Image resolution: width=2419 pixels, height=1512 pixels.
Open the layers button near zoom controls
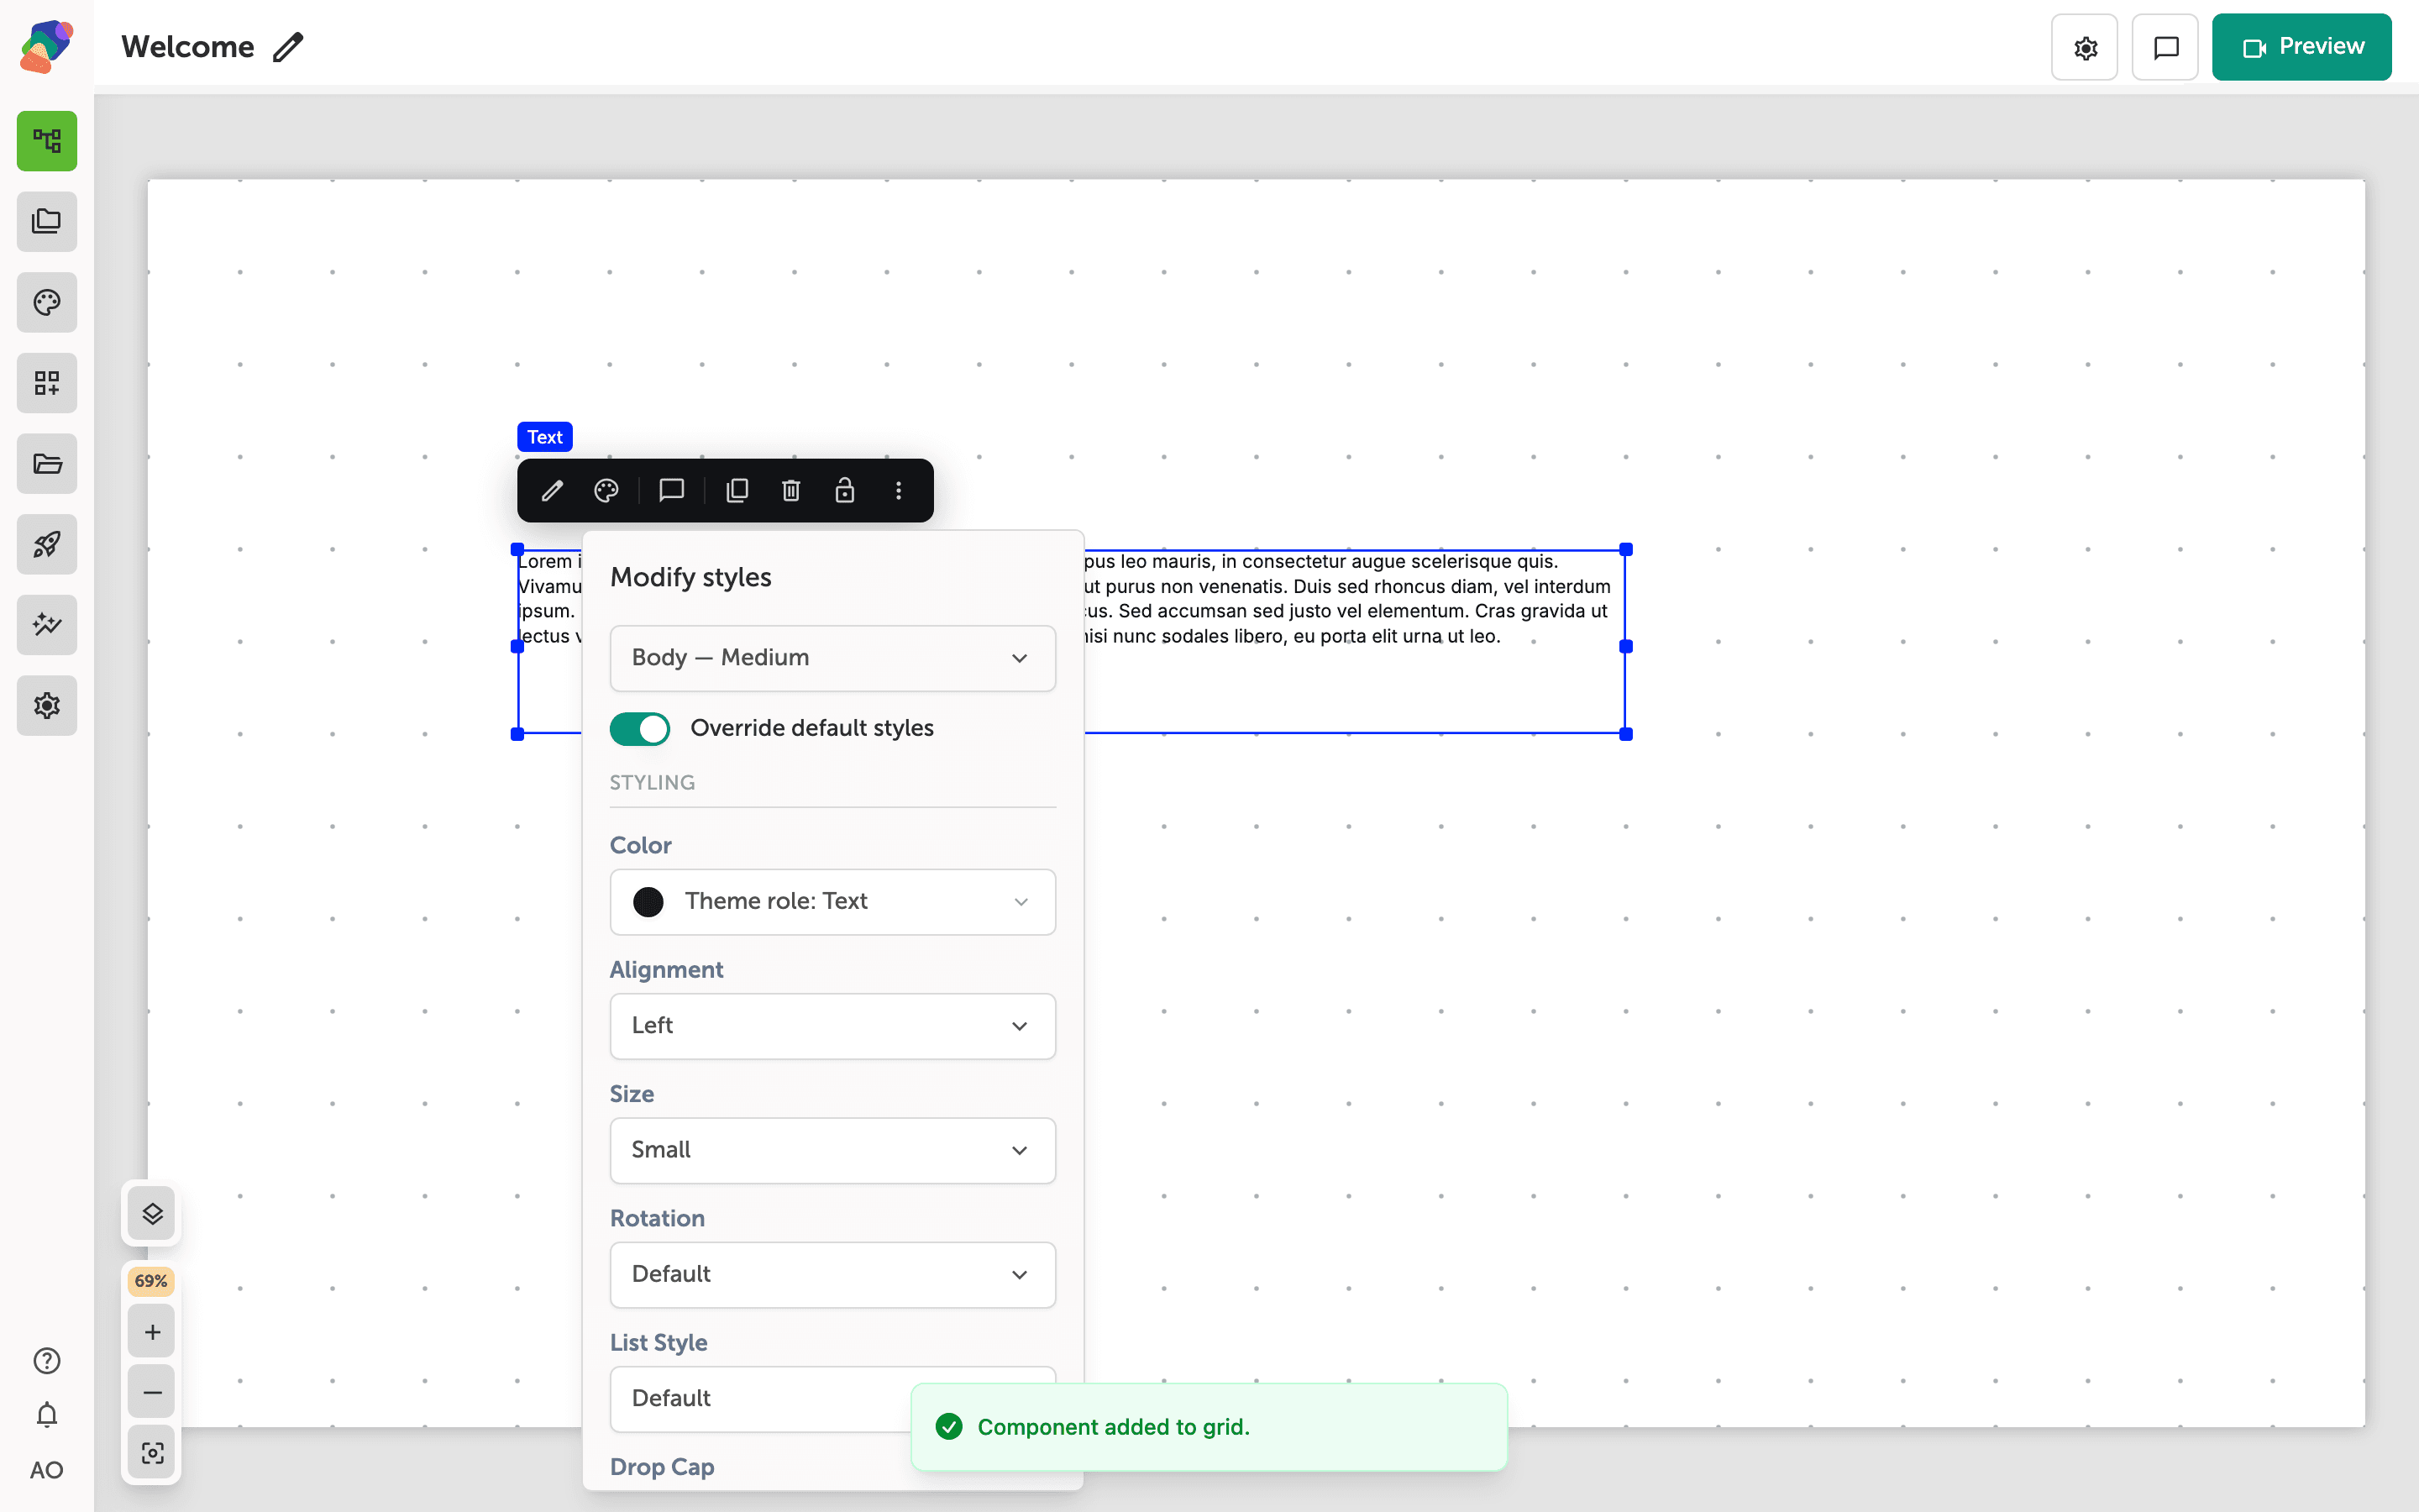[x=152, y=1214]
